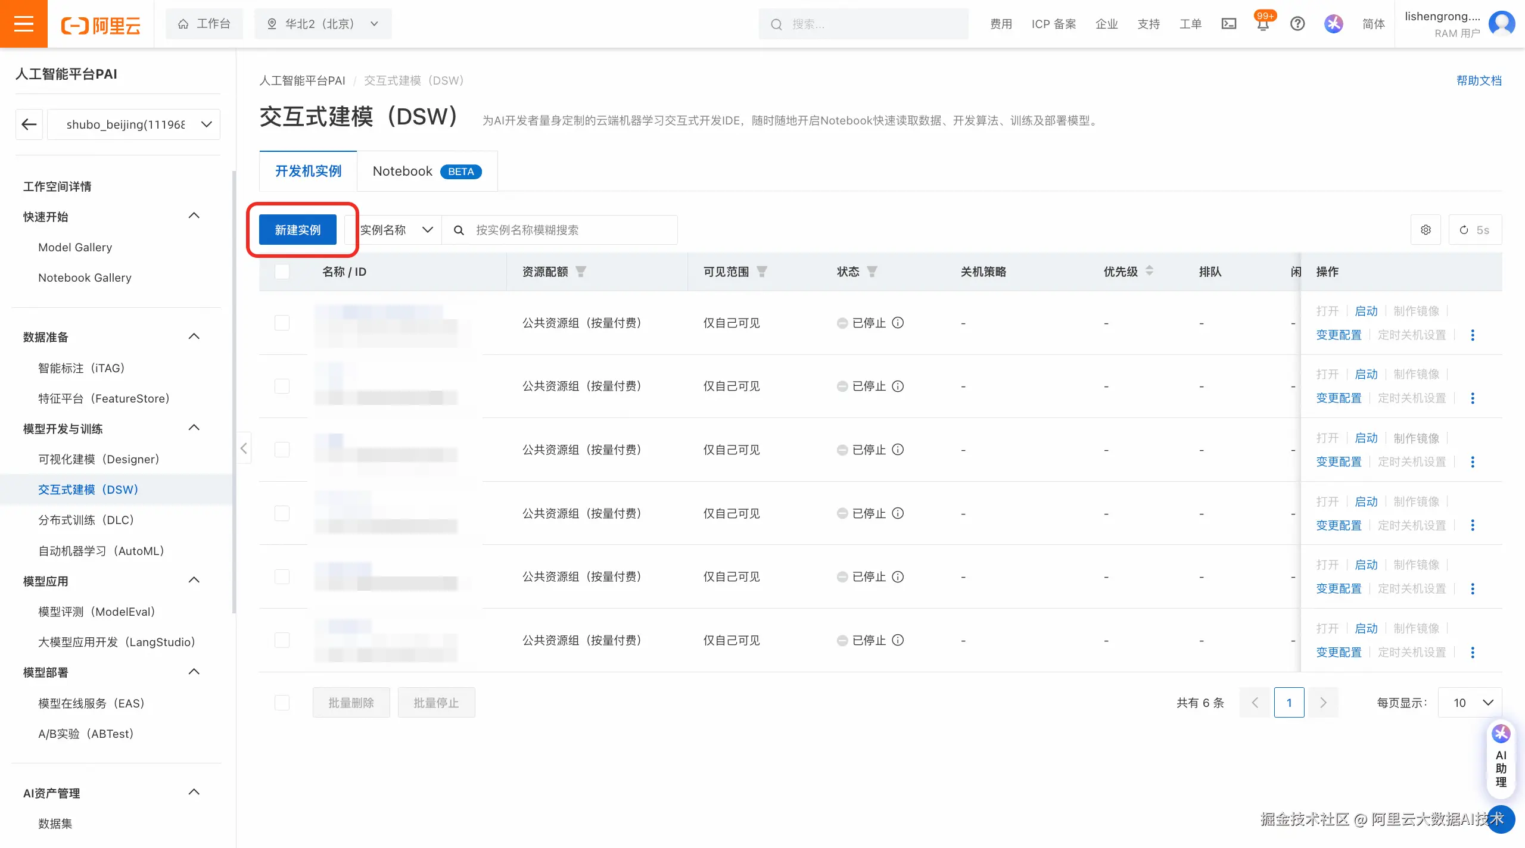Toggle the select-all header checkbox
1525x848 pixels.
(282, 272)
